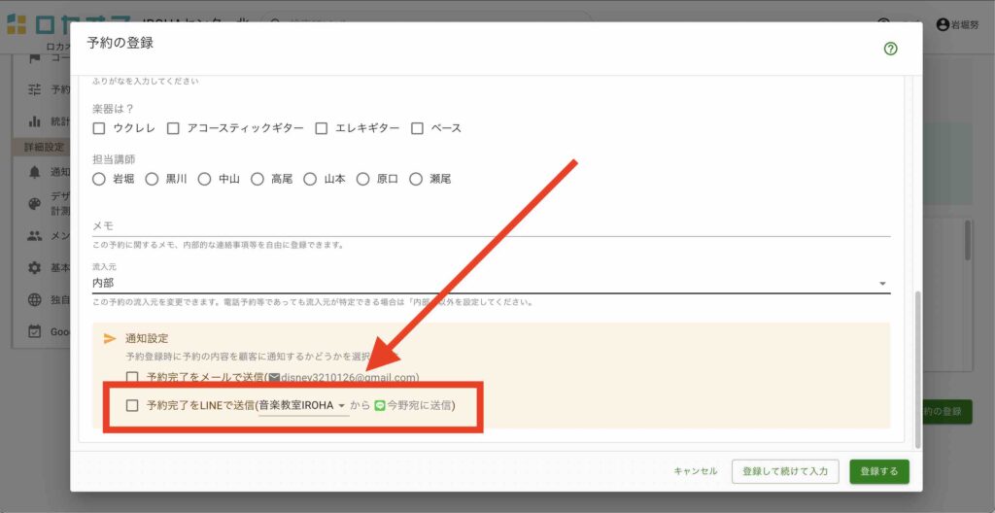
Task: Click the キャンセル link
Action: point(696,471)
